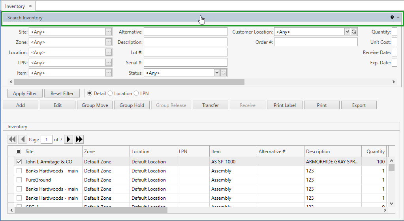Open the Site lookup ellipsis button
Viewport: 404px width, 221px height.
[109, 32]
